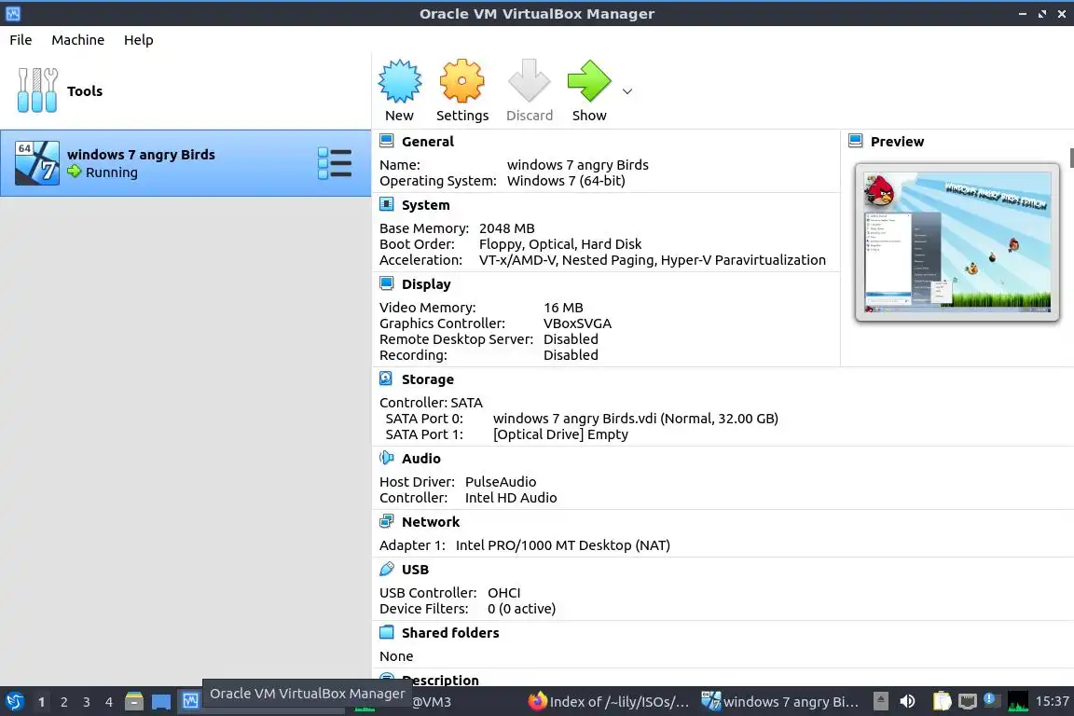Click the Discard toolbar icon

coord(529,81)
